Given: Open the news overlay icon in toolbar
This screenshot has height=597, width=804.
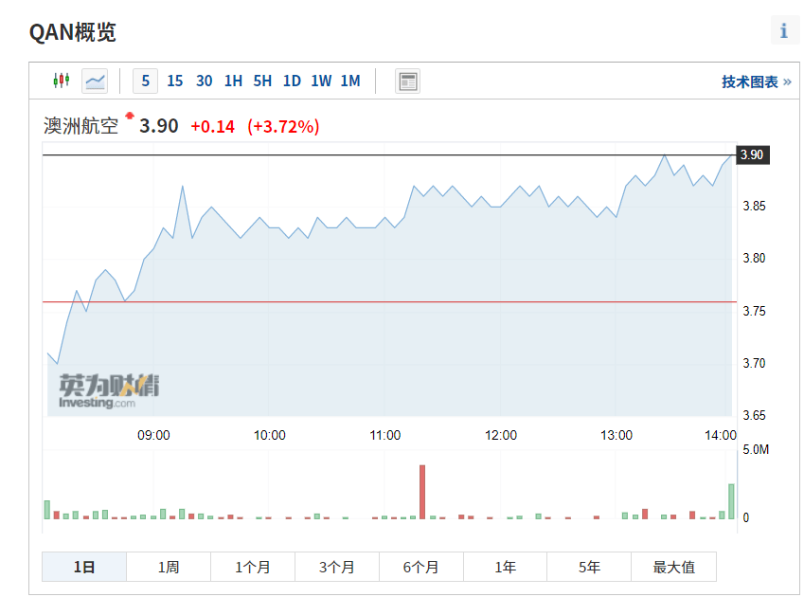Looking at the screenshot, I should pos(407,81).
